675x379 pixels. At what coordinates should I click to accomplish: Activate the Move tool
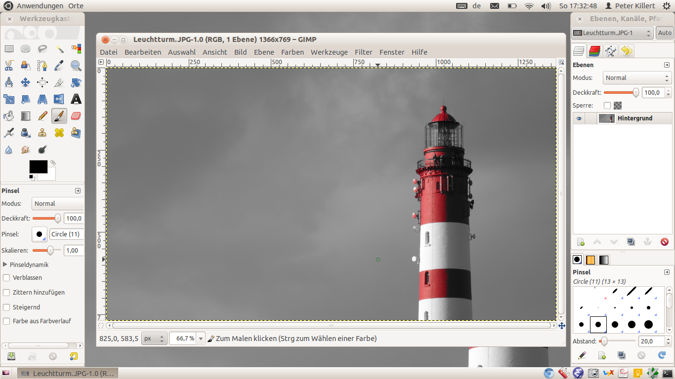tap(26, 82)
